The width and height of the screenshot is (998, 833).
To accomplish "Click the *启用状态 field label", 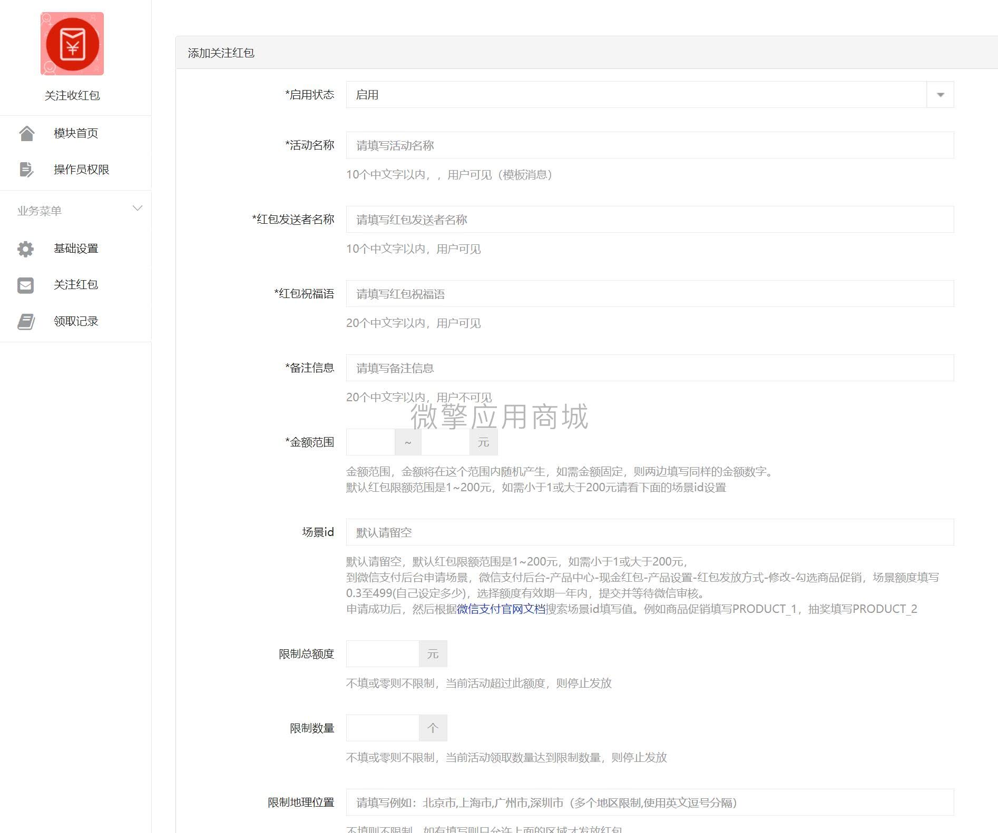I will click(x=310, y=95).
